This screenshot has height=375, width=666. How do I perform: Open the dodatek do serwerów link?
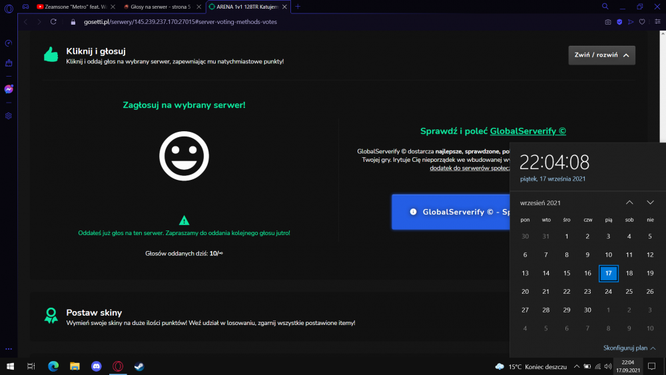(x=470, y=168)
